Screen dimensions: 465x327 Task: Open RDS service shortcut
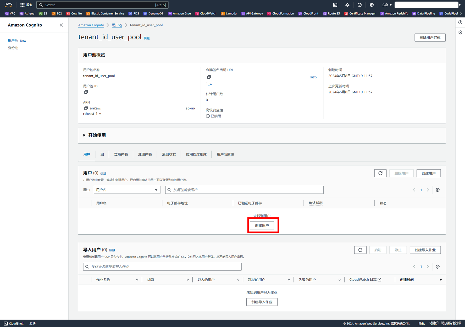coord(134,14)
